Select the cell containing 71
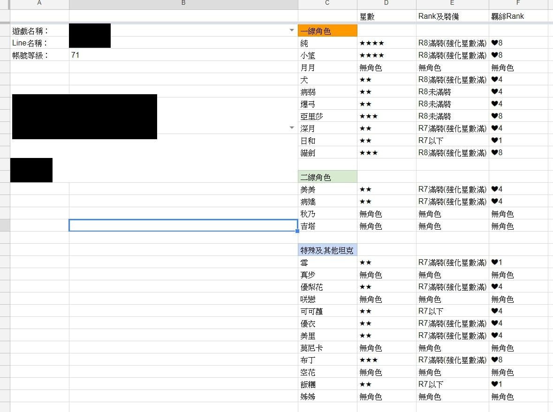This screenshot has width=553, height=412. (x=183, y=55)
